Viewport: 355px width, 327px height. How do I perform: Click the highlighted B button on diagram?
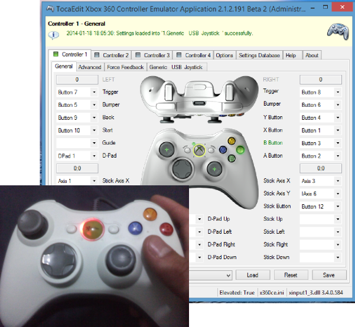(x=240, y=149)
